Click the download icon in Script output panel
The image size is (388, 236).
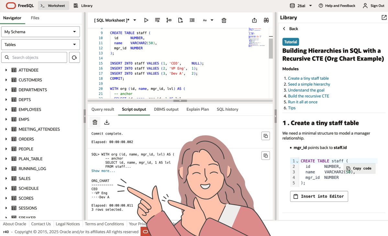(x=107, y=122)
